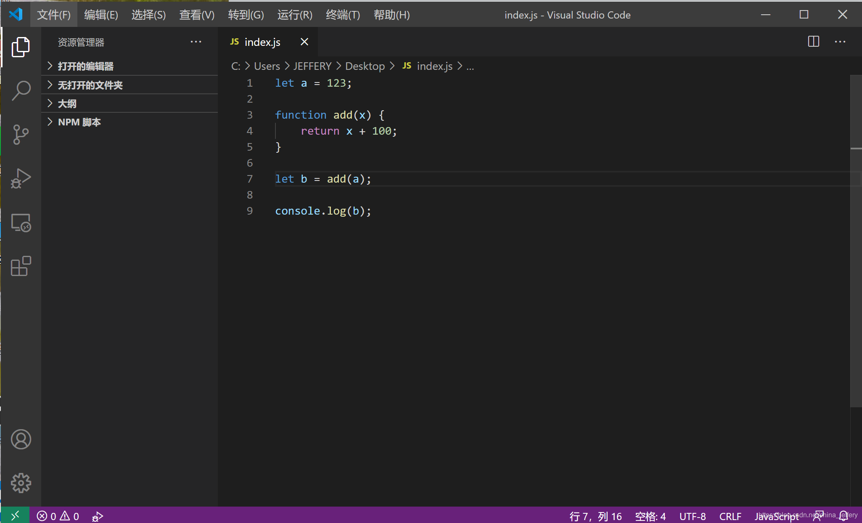Open editor more actions ellipsis

pos(840,41)
